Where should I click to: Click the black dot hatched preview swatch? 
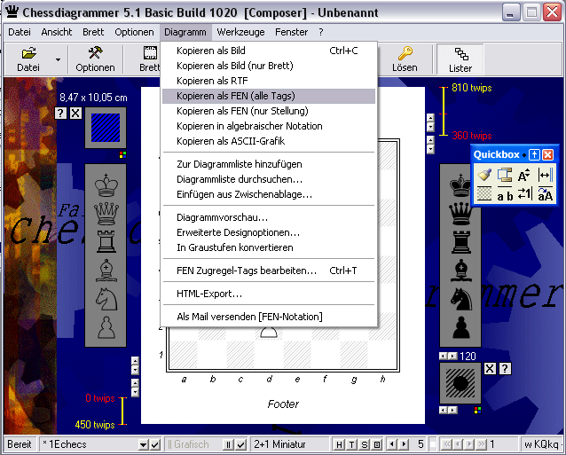tap(460, 383)
